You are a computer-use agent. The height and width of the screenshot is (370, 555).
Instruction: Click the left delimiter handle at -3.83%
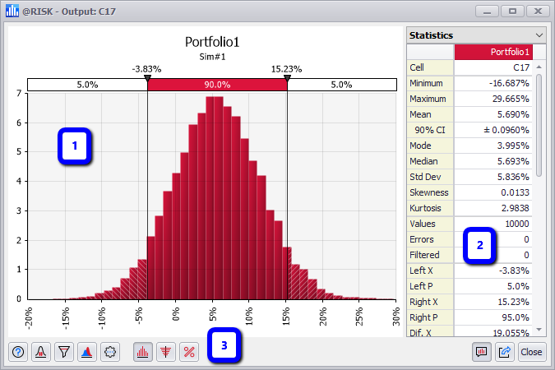[147, 78]
